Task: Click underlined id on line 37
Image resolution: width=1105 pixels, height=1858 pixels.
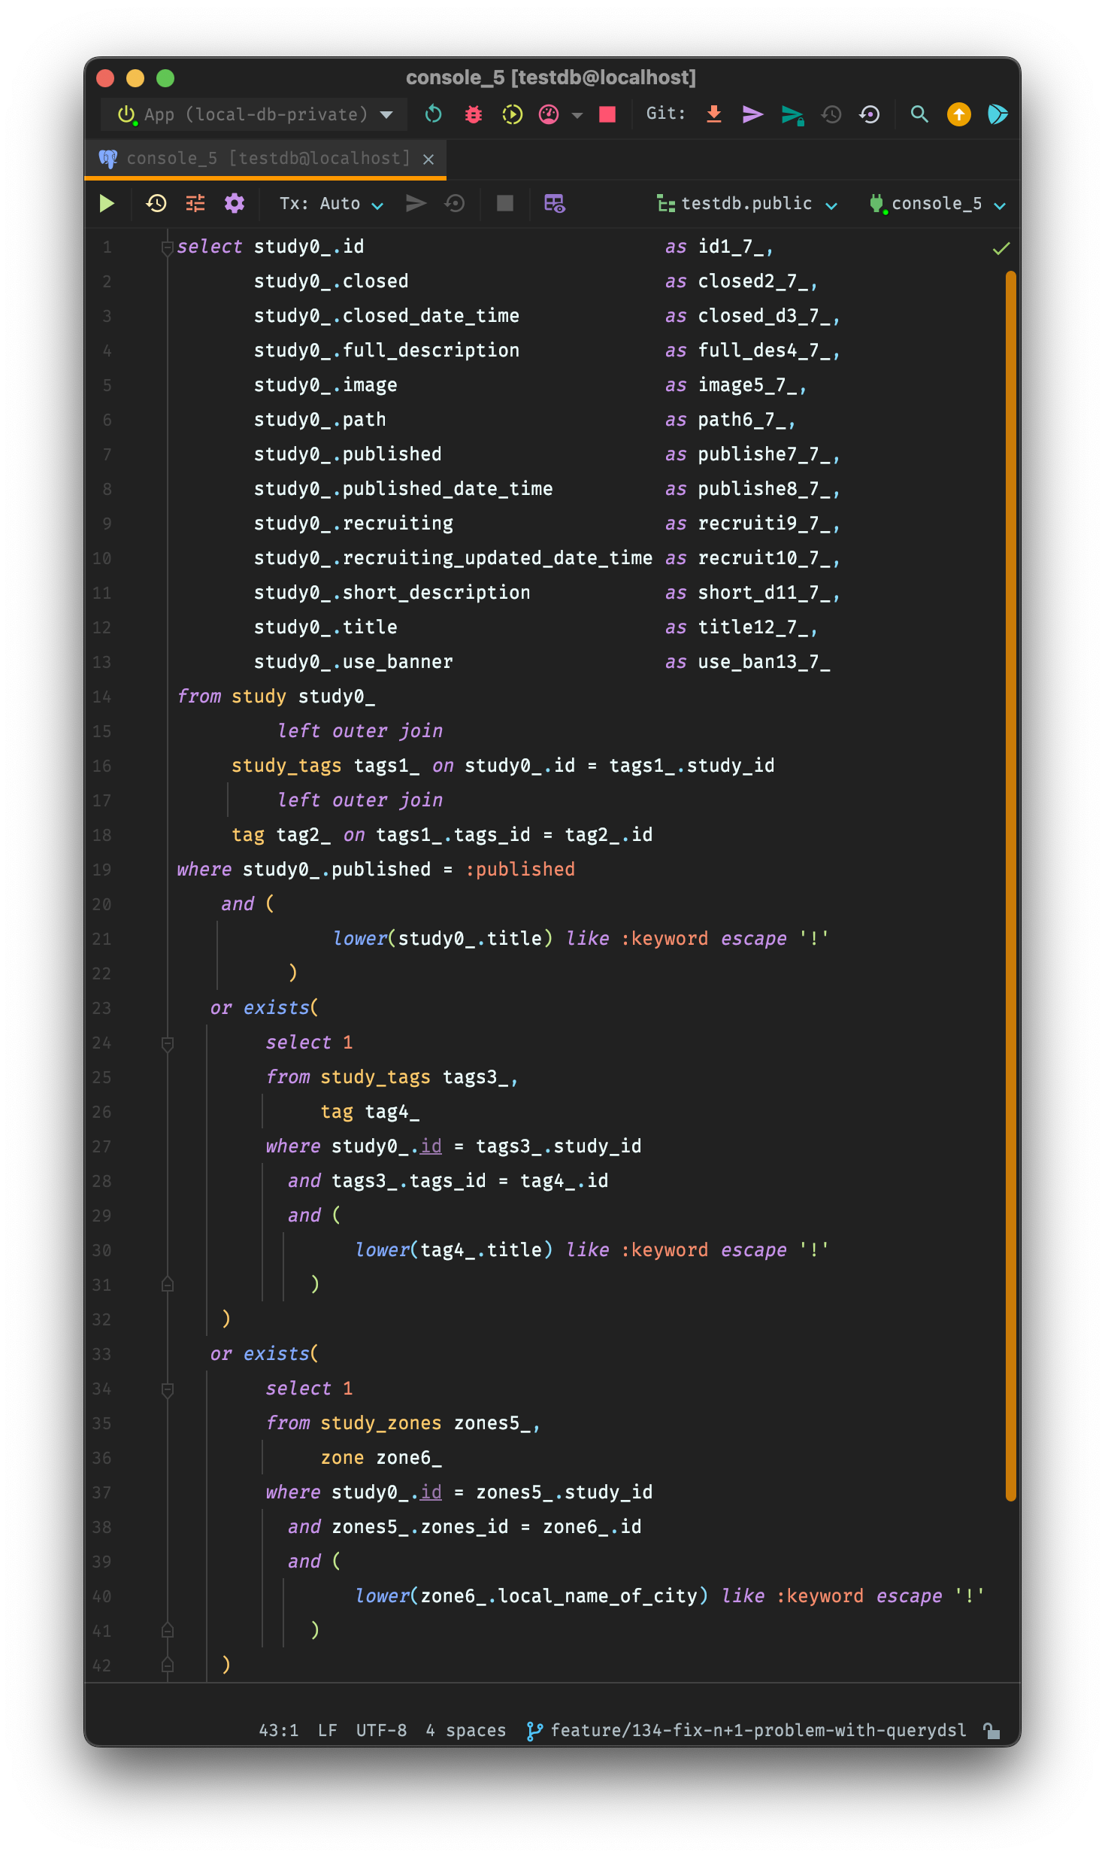Action: pyautogui.click(x=431, y=1492)
